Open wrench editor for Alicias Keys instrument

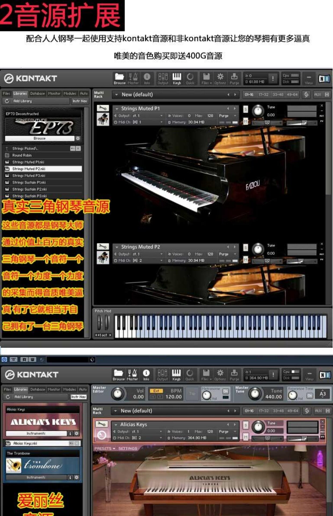102,424
